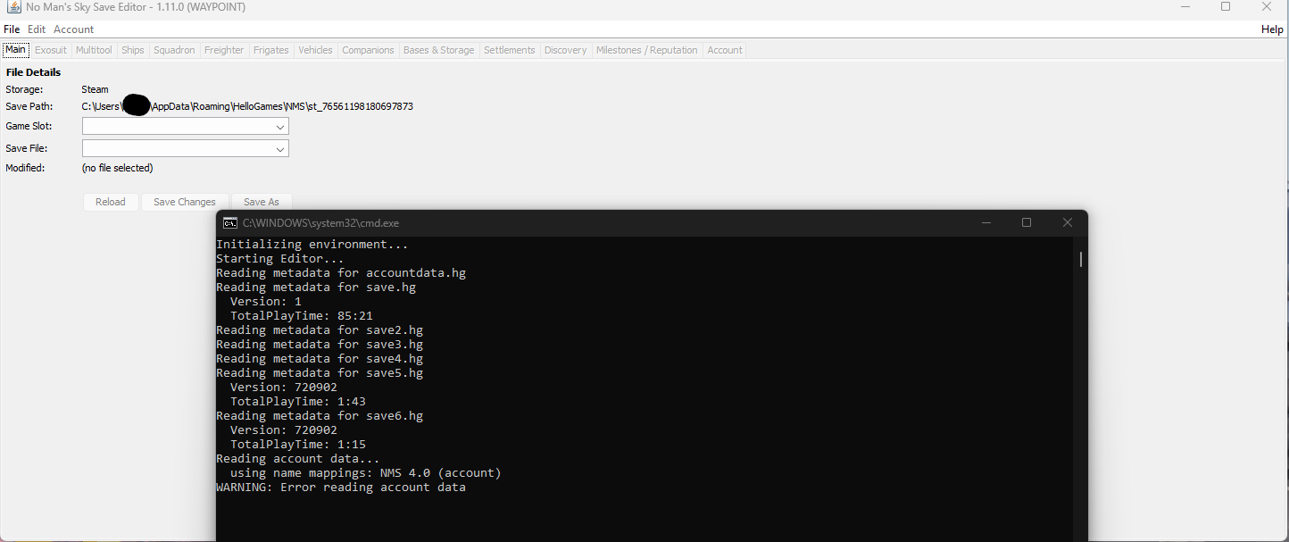Switch to the Multitool tab
This screenshot has width=1289, height=542.
[94, 50]
